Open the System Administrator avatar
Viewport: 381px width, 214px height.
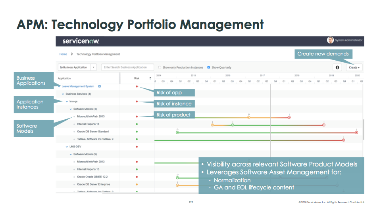330,40
